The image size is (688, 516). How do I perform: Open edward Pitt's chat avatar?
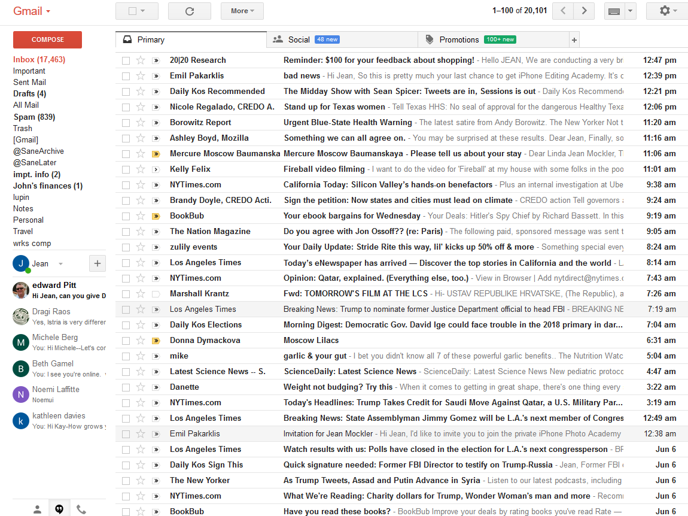click(x=20, y=290)
